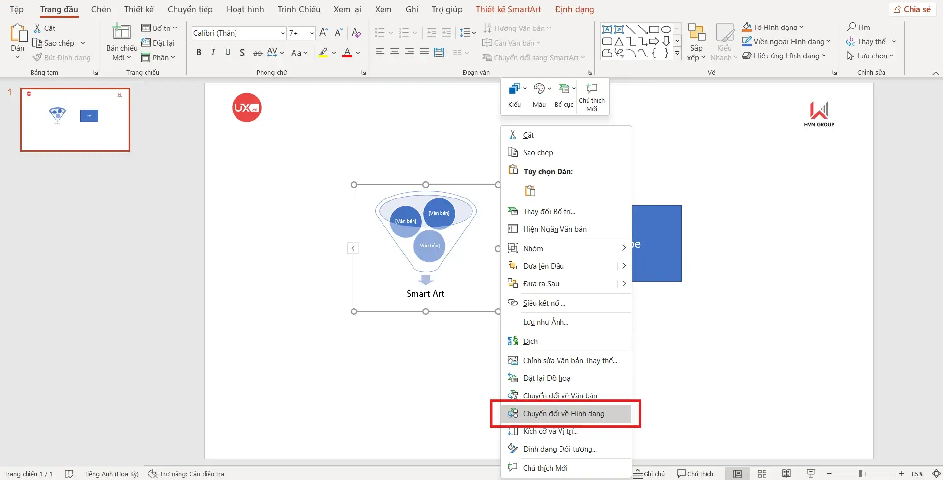
Task: Open the font size dropdown
Action: [311, 33]
